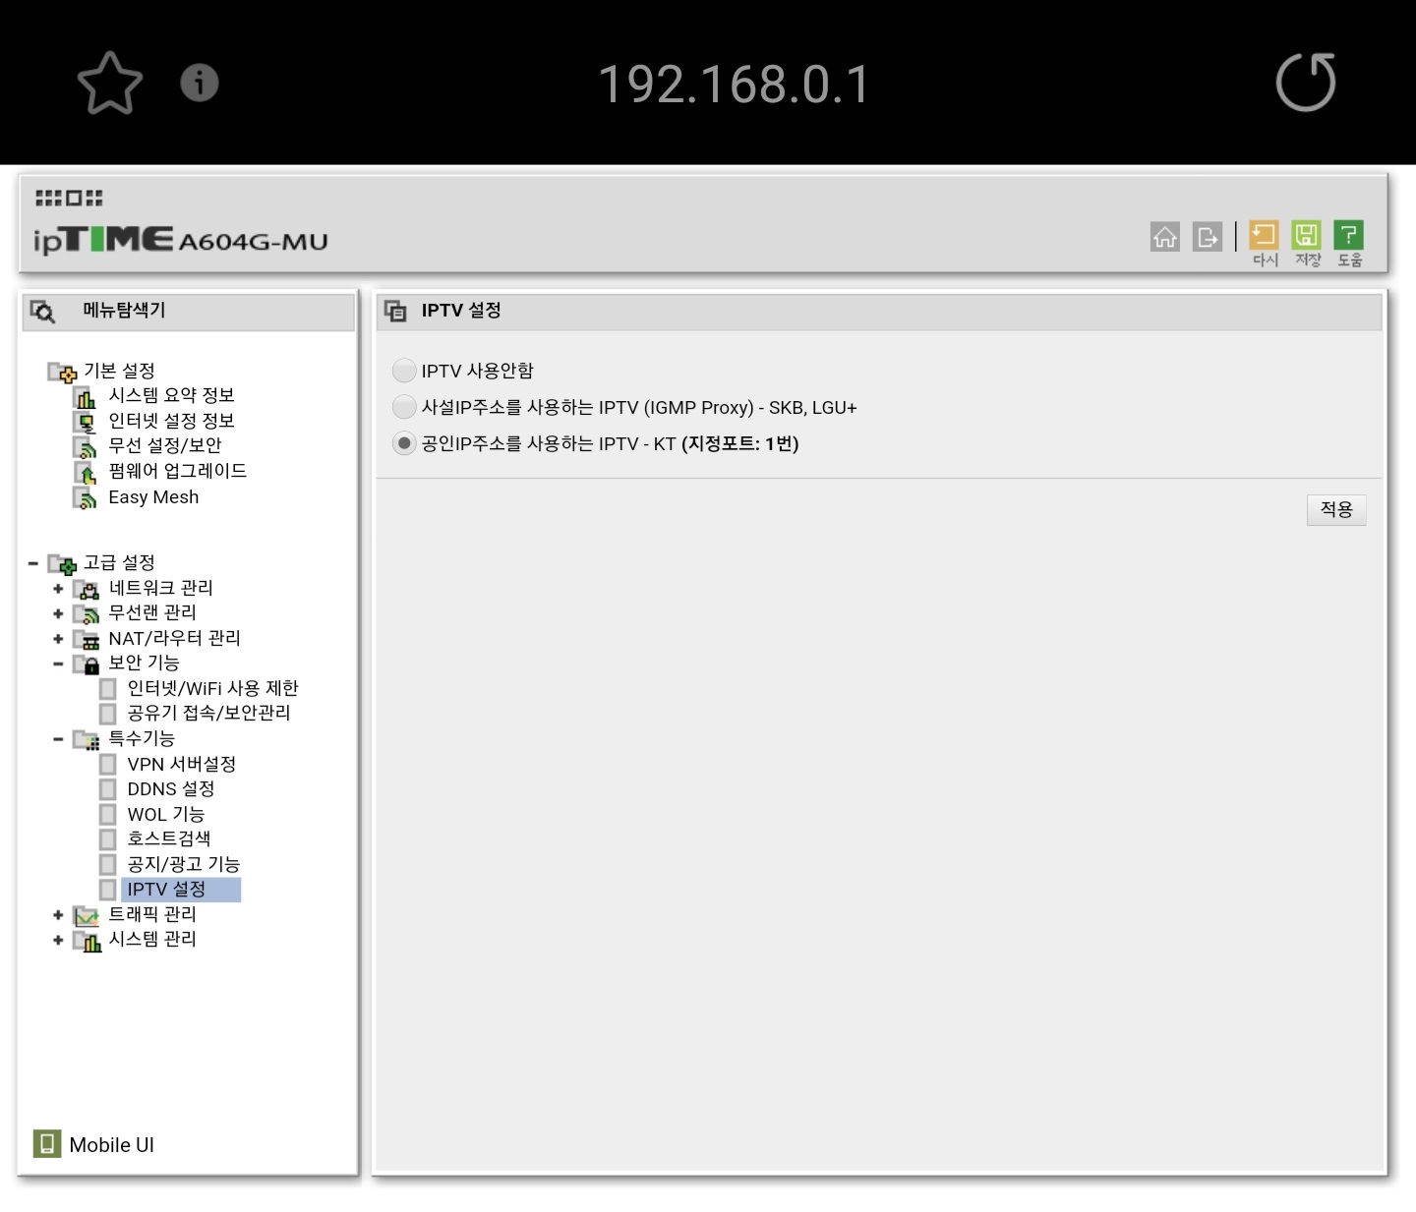Image resolution: width=1416 pixels, height=1212 pixels.
Task: Click Easy Mesh wireless icon
Action: pyautogui.click(x=86, y=497)
